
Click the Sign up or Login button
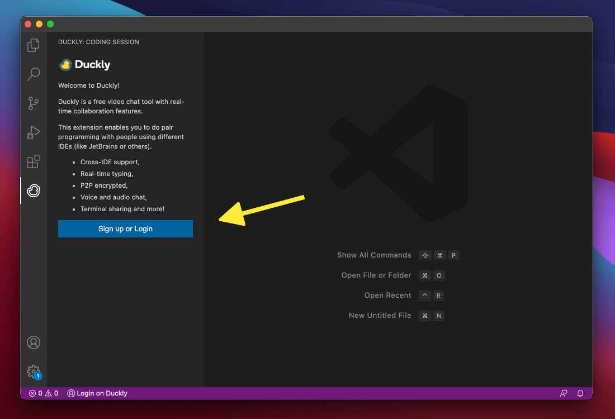[x=125, y=229]
